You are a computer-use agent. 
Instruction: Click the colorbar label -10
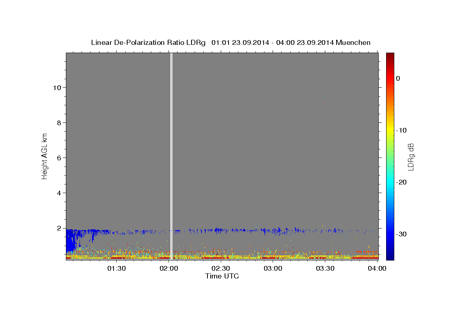click(401, 130)
